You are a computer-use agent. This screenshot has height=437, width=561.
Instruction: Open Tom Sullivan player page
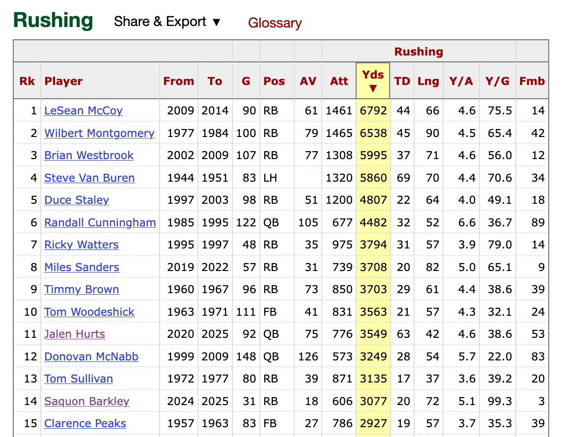pyautogui.click(x=79, y=379)
